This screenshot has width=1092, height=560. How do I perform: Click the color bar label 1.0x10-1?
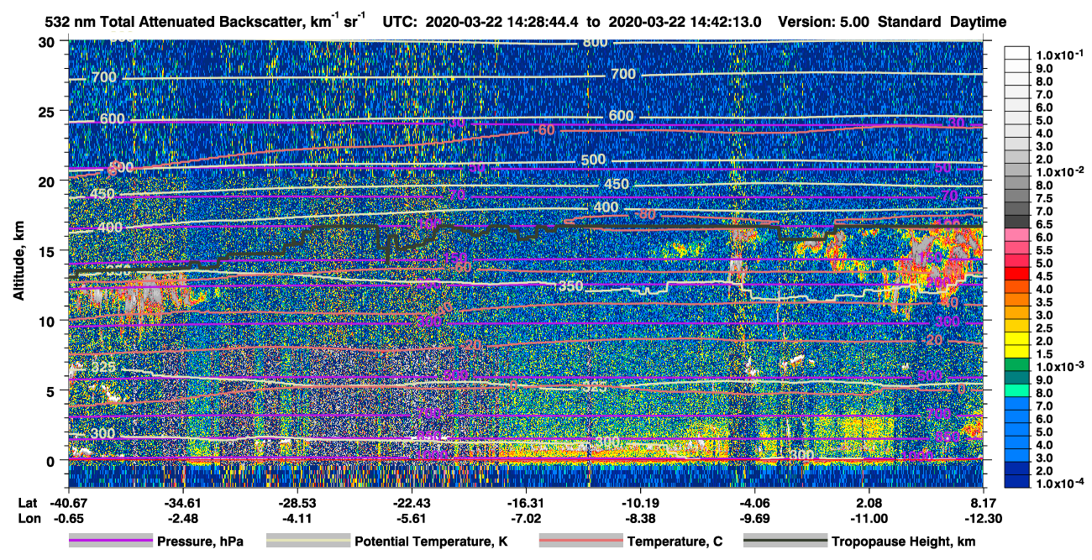1060,55
